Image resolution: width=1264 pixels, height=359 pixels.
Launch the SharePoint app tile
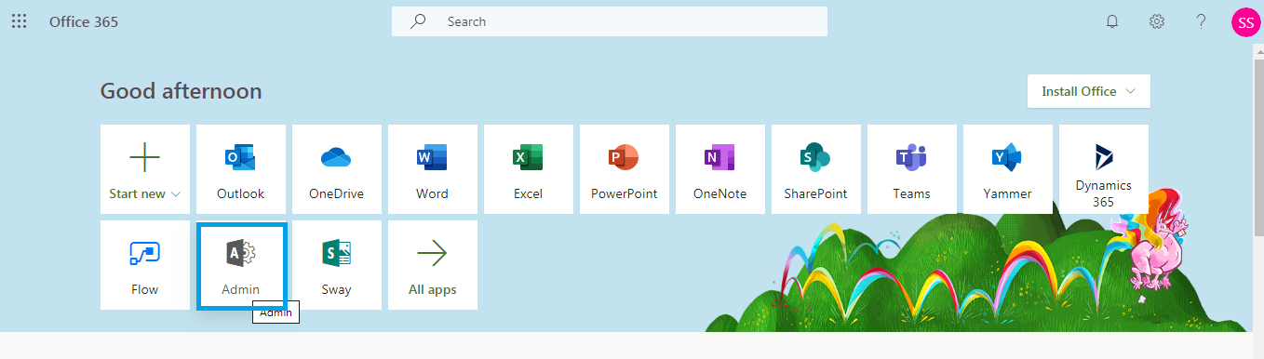pos(816,169)
